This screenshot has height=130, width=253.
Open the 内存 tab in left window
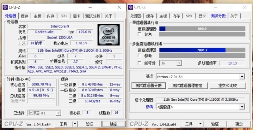(51, 16)
